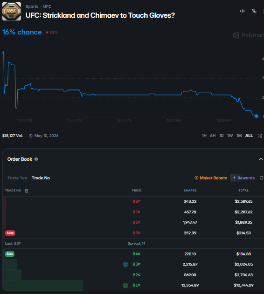This screenshot has width=264, height=294.
Task: Click the 16% chance heading
Action: click(22, 32)
